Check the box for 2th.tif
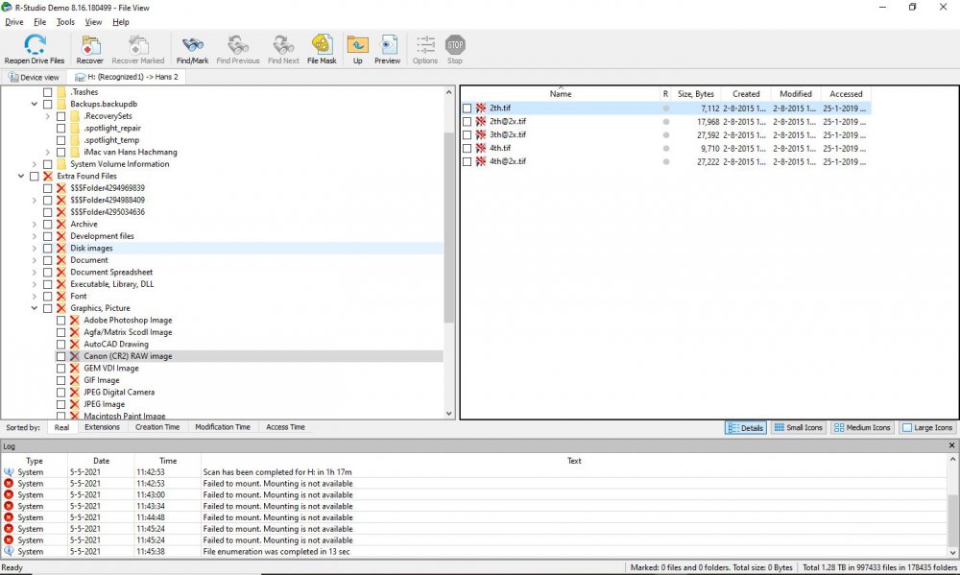The image size is (960, 575). pos(468,108)
